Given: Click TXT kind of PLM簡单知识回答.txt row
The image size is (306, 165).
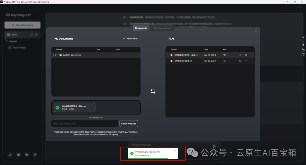Looking at the screenshot, I should pos(225,61).
